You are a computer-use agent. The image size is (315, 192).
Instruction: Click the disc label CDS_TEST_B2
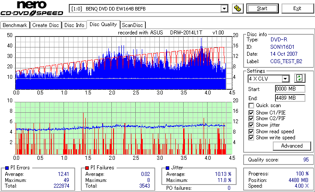click(x=286, y=61)
